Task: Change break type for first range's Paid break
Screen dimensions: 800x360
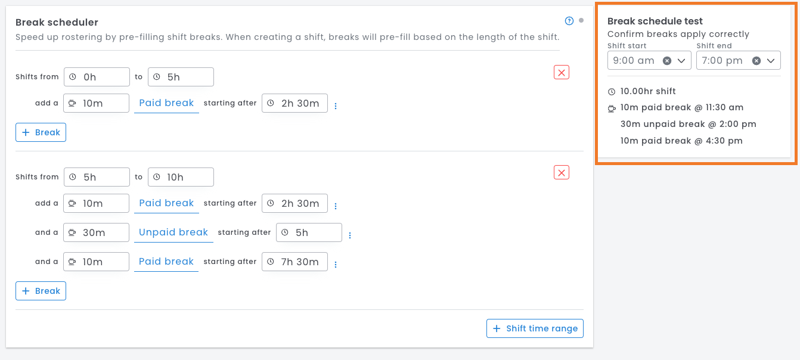Action: point(166,103)
